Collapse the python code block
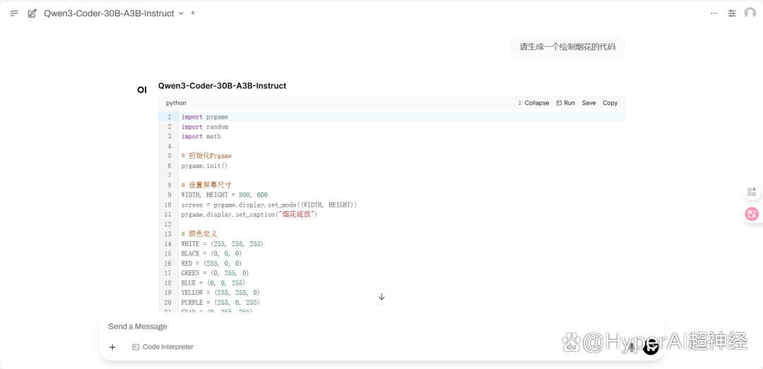The width and height of the screenshot is (763, 369). tap(533, 103)
